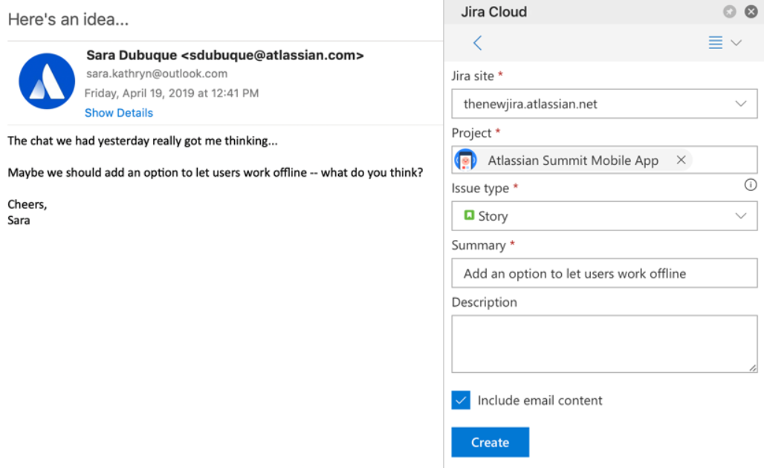Click the green Story issue type icon
This screenshot has width=764, height=468.
pyautogui.click(x=469, y=215)
